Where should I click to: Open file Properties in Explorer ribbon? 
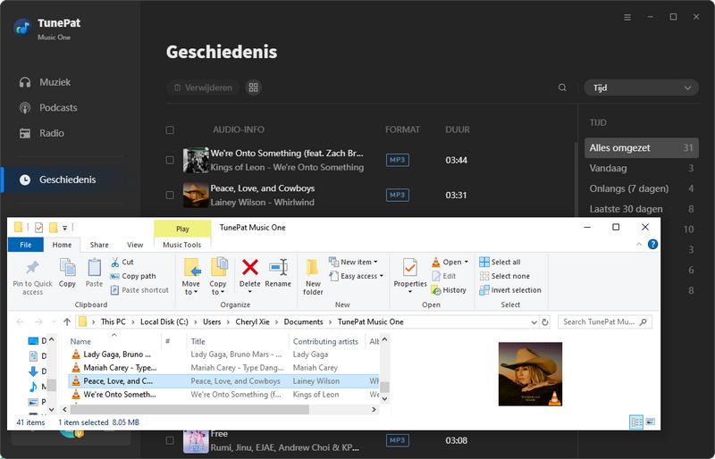410,273
